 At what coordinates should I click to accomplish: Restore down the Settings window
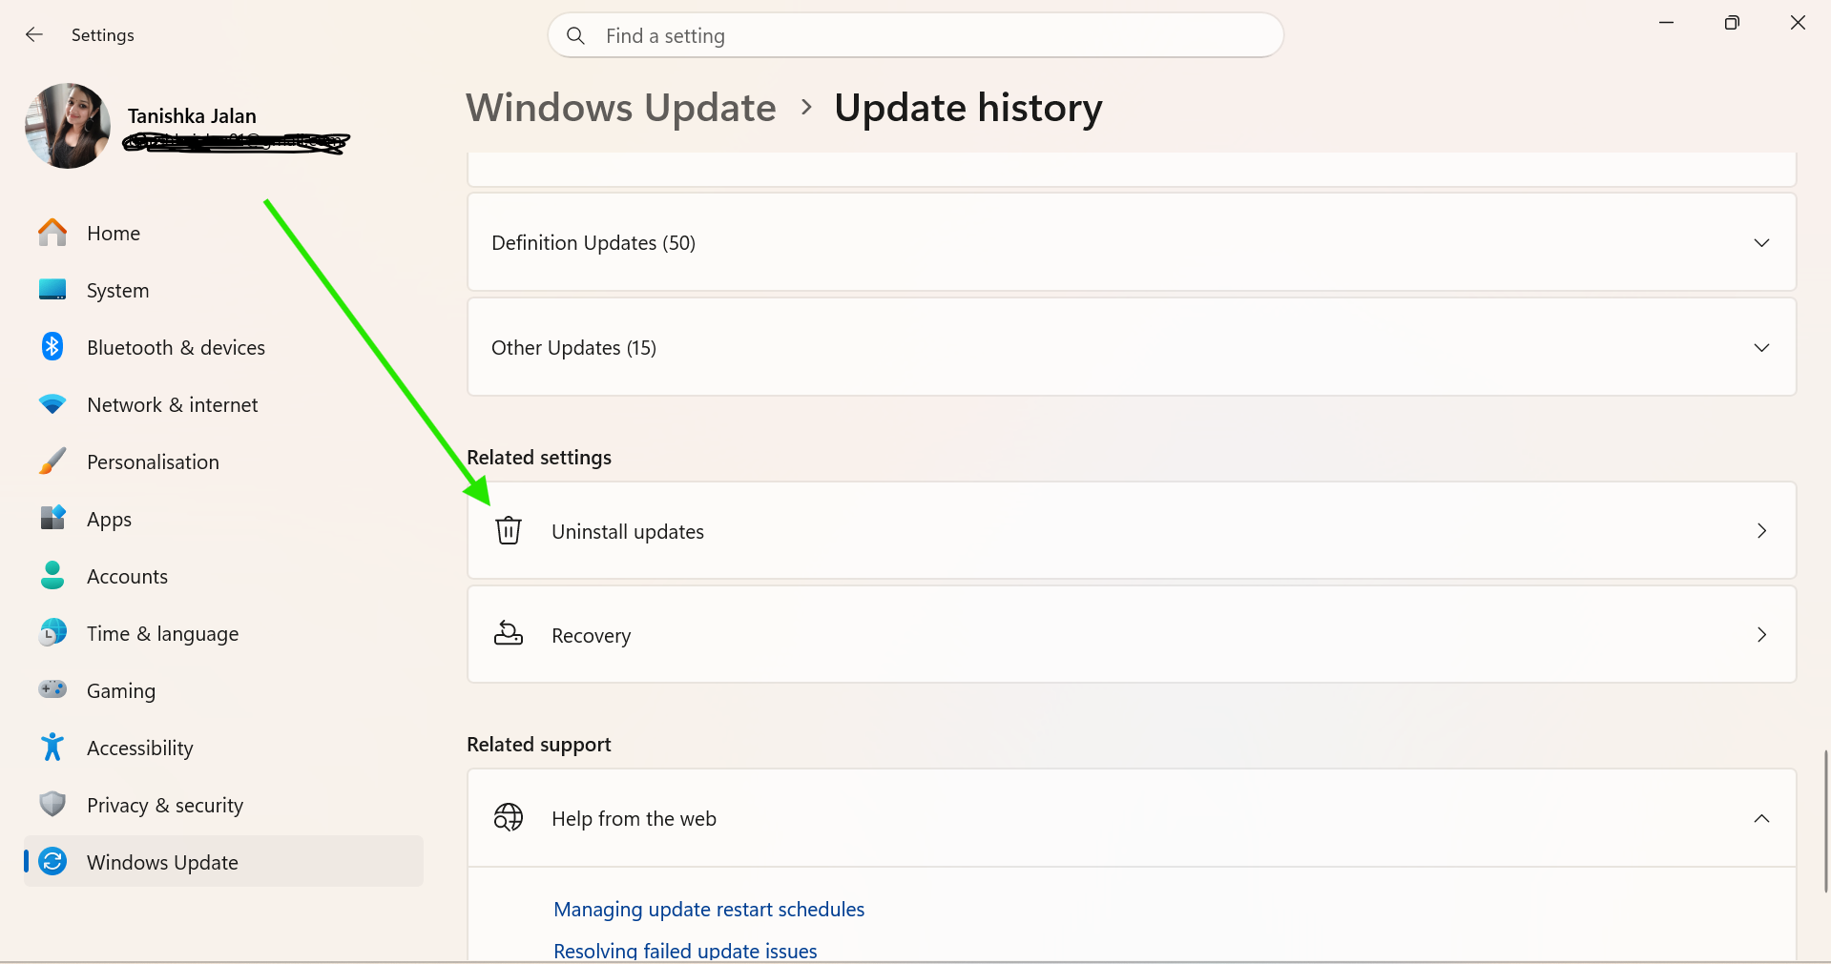[1732, 23]
